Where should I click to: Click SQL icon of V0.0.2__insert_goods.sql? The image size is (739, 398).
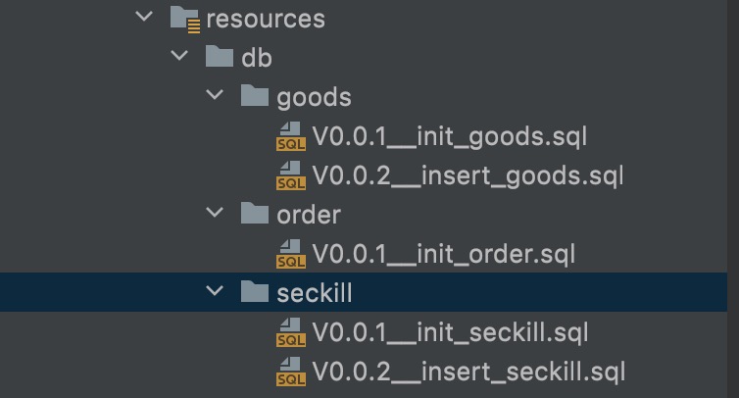[291, 175]
